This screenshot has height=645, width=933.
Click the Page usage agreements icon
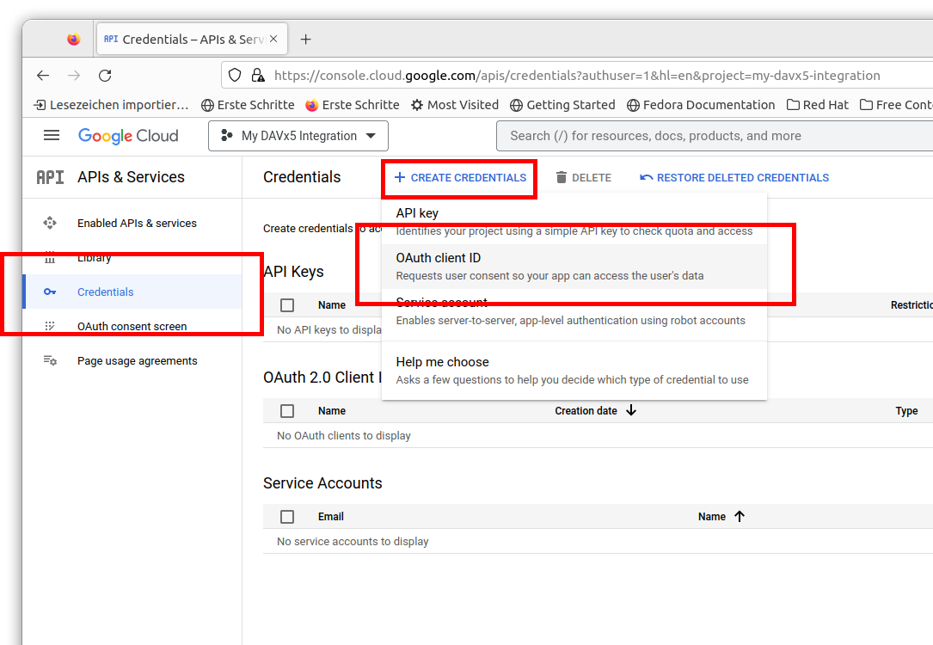(x=50, y=360)
